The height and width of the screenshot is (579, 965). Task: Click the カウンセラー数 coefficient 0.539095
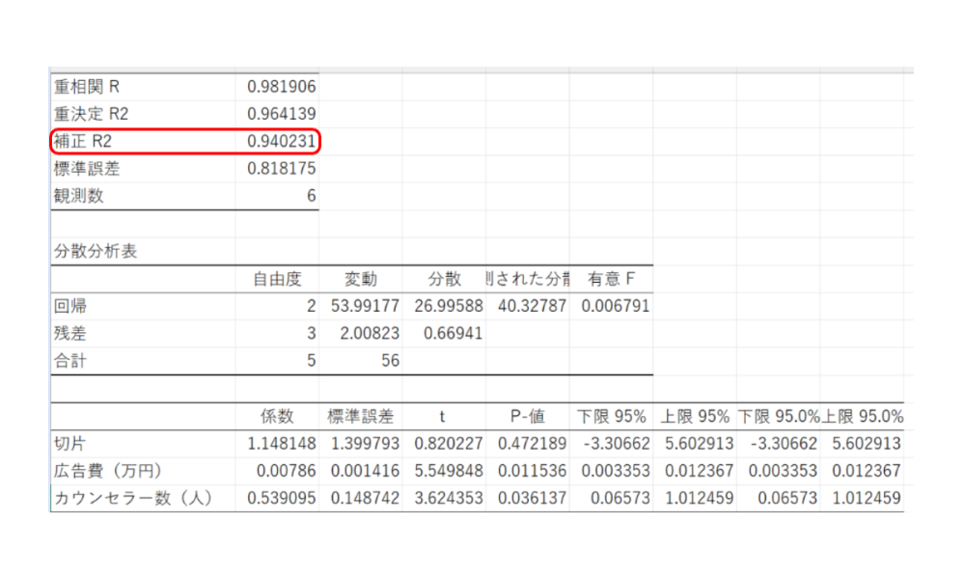280,499
